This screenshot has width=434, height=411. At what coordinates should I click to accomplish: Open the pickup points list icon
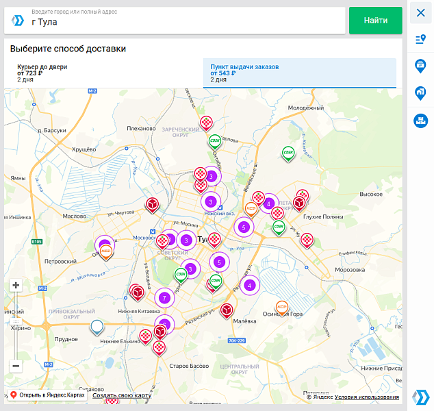pyautogui.click(x=420, y=39)
